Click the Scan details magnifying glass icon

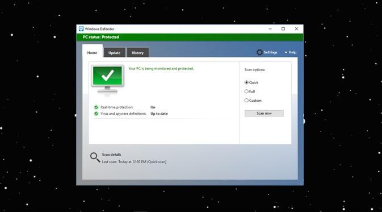pos(95,157)
